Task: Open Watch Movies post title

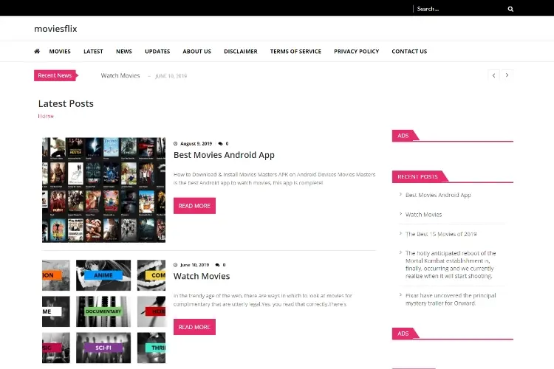Action: 202,276
